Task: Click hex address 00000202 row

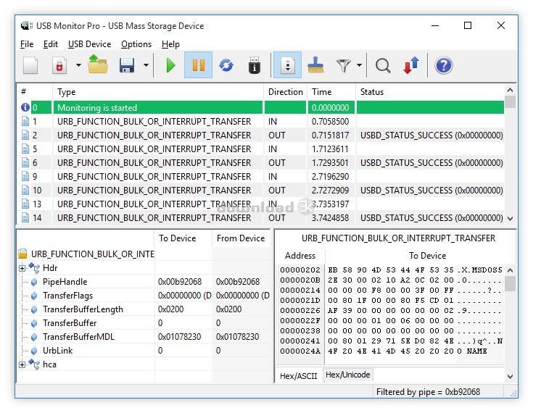Action: tap(391, 270)
